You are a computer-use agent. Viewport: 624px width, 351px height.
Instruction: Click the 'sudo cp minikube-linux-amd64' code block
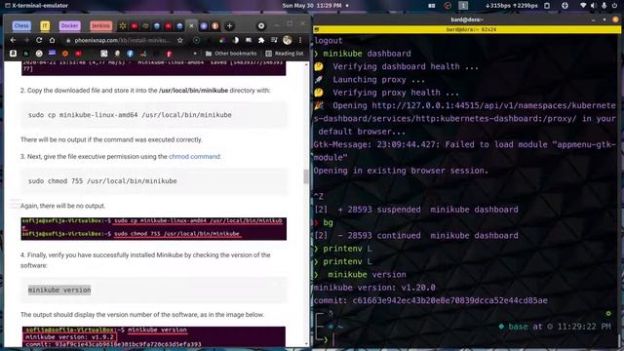[154, 115]
